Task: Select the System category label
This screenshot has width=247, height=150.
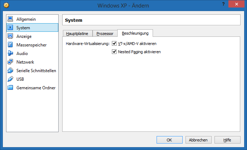Action: pos(23,28)
